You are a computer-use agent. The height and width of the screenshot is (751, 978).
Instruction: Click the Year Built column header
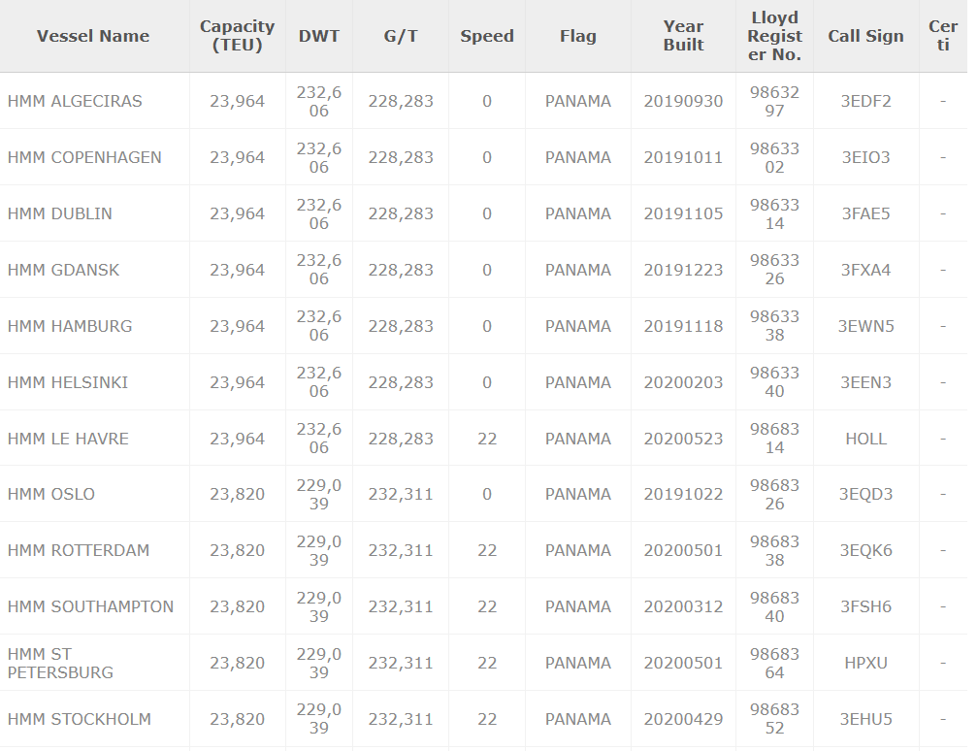[x=683, y=36]
